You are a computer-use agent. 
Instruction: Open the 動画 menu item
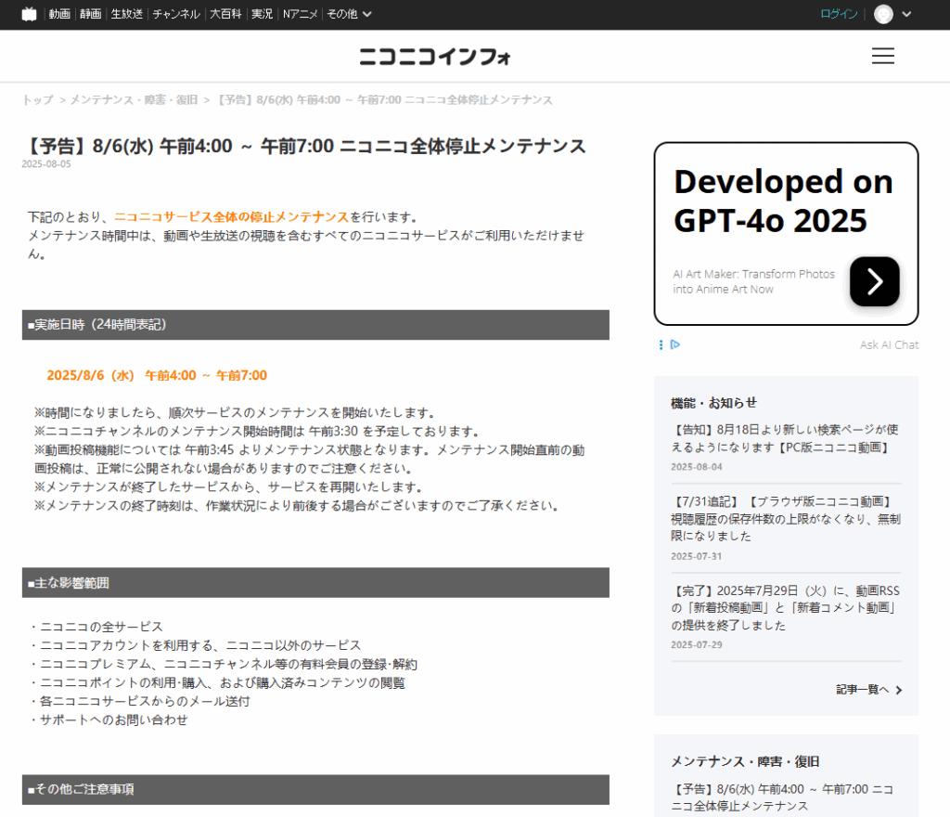pos(59,14)
